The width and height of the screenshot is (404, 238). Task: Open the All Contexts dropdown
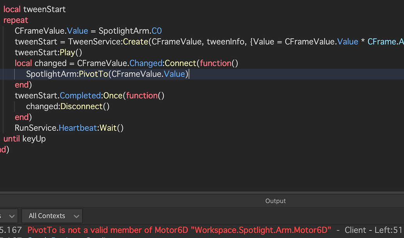(x=52, y=216)
